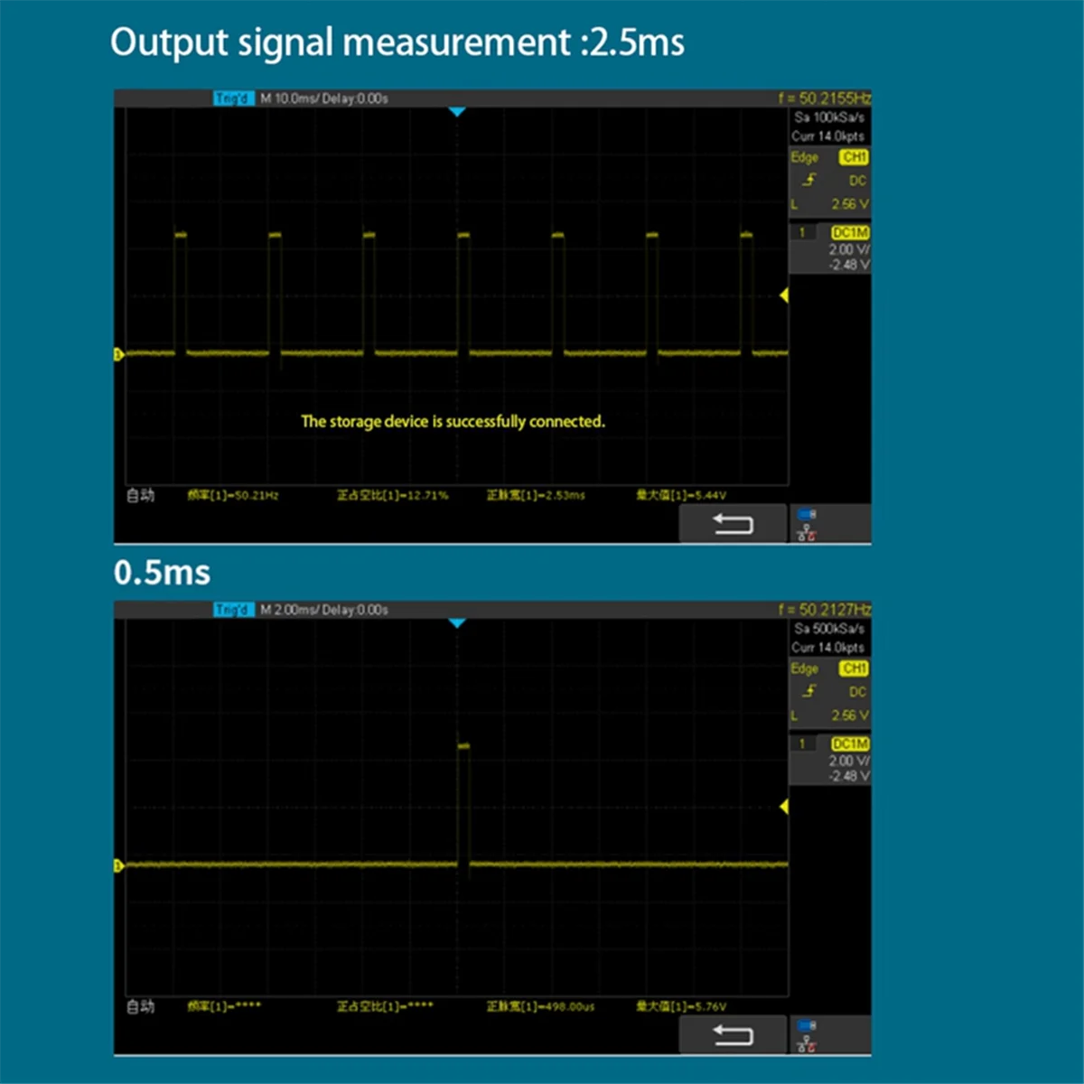Click the channel 1 number box on the 2.5ms screen
Screen dimensions: 1084x1084
(x=802, y=233)
